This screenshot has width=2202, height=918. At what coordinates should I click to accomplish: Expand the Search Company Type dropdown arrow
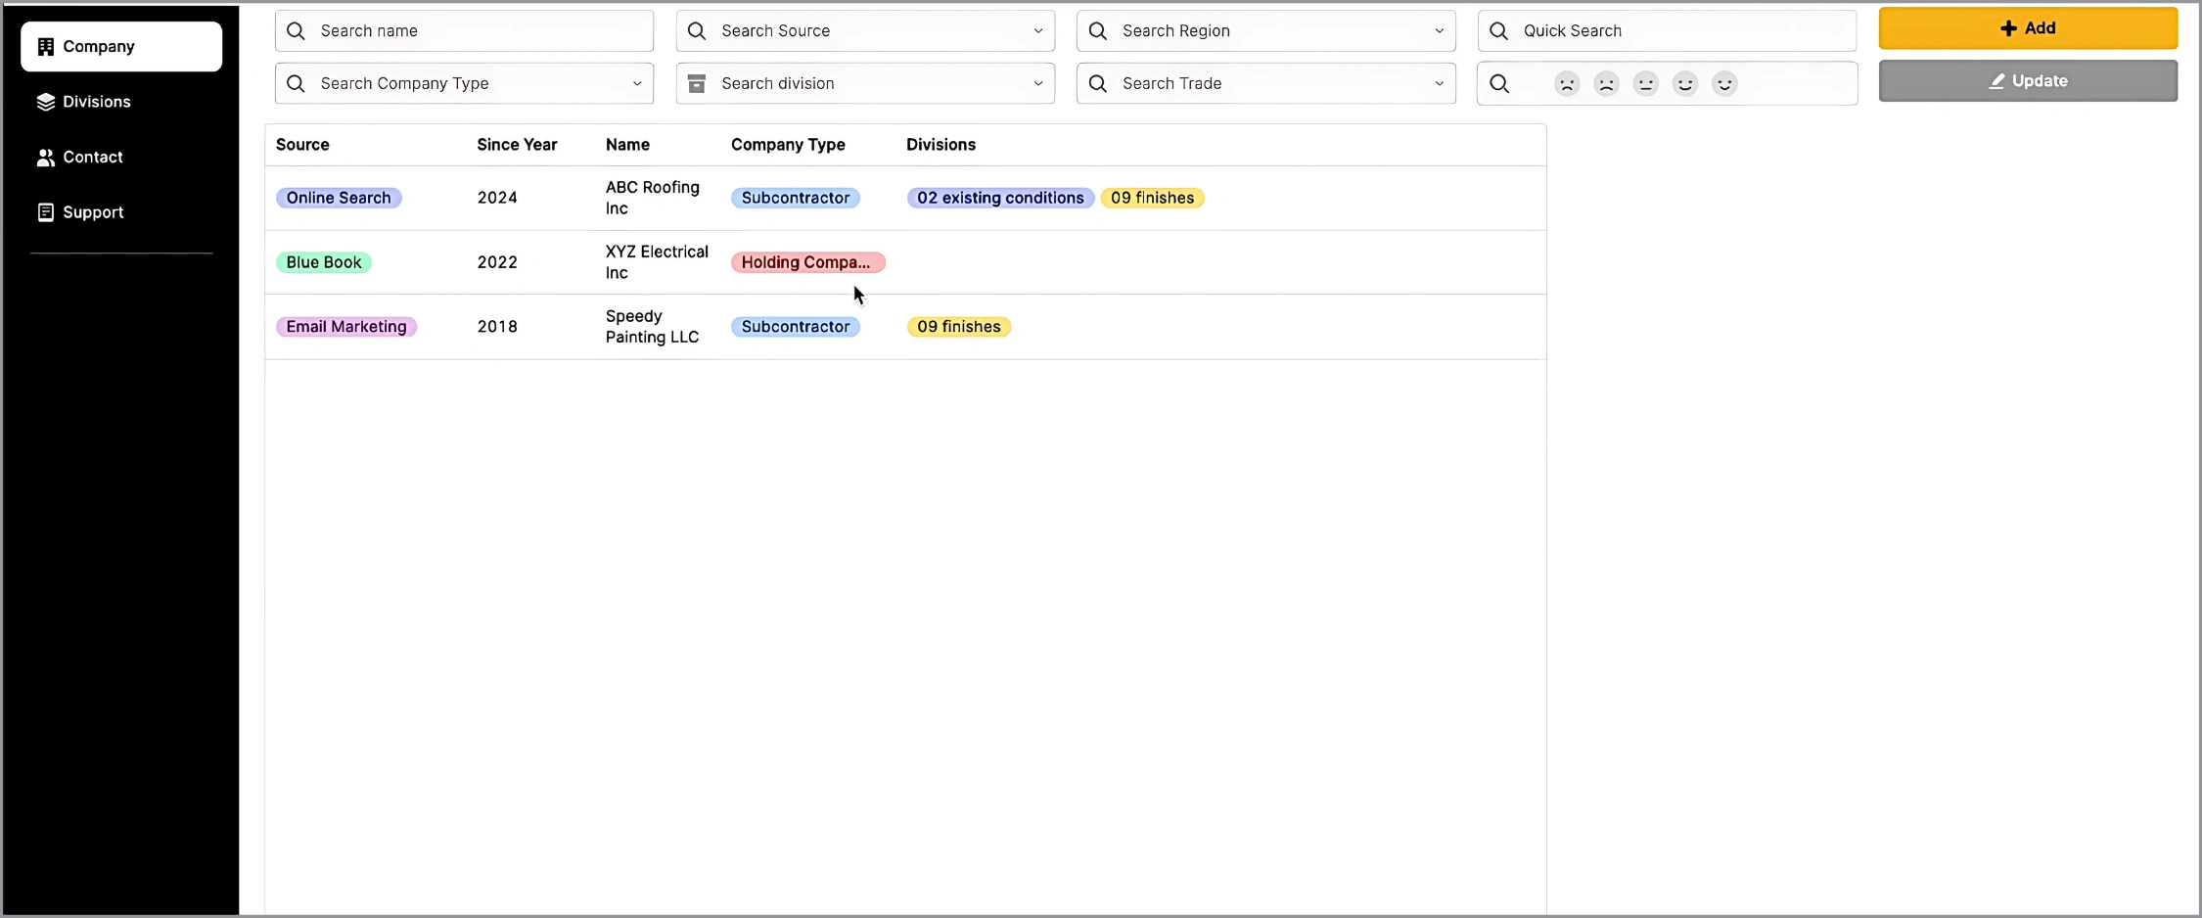click(637, 84)
